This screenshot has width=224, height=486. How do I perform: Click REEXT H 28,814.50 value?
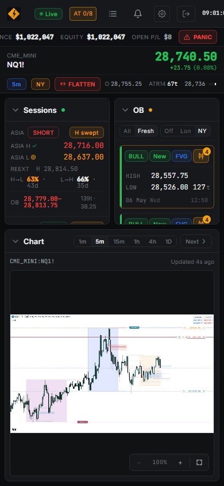pos(57,169)
